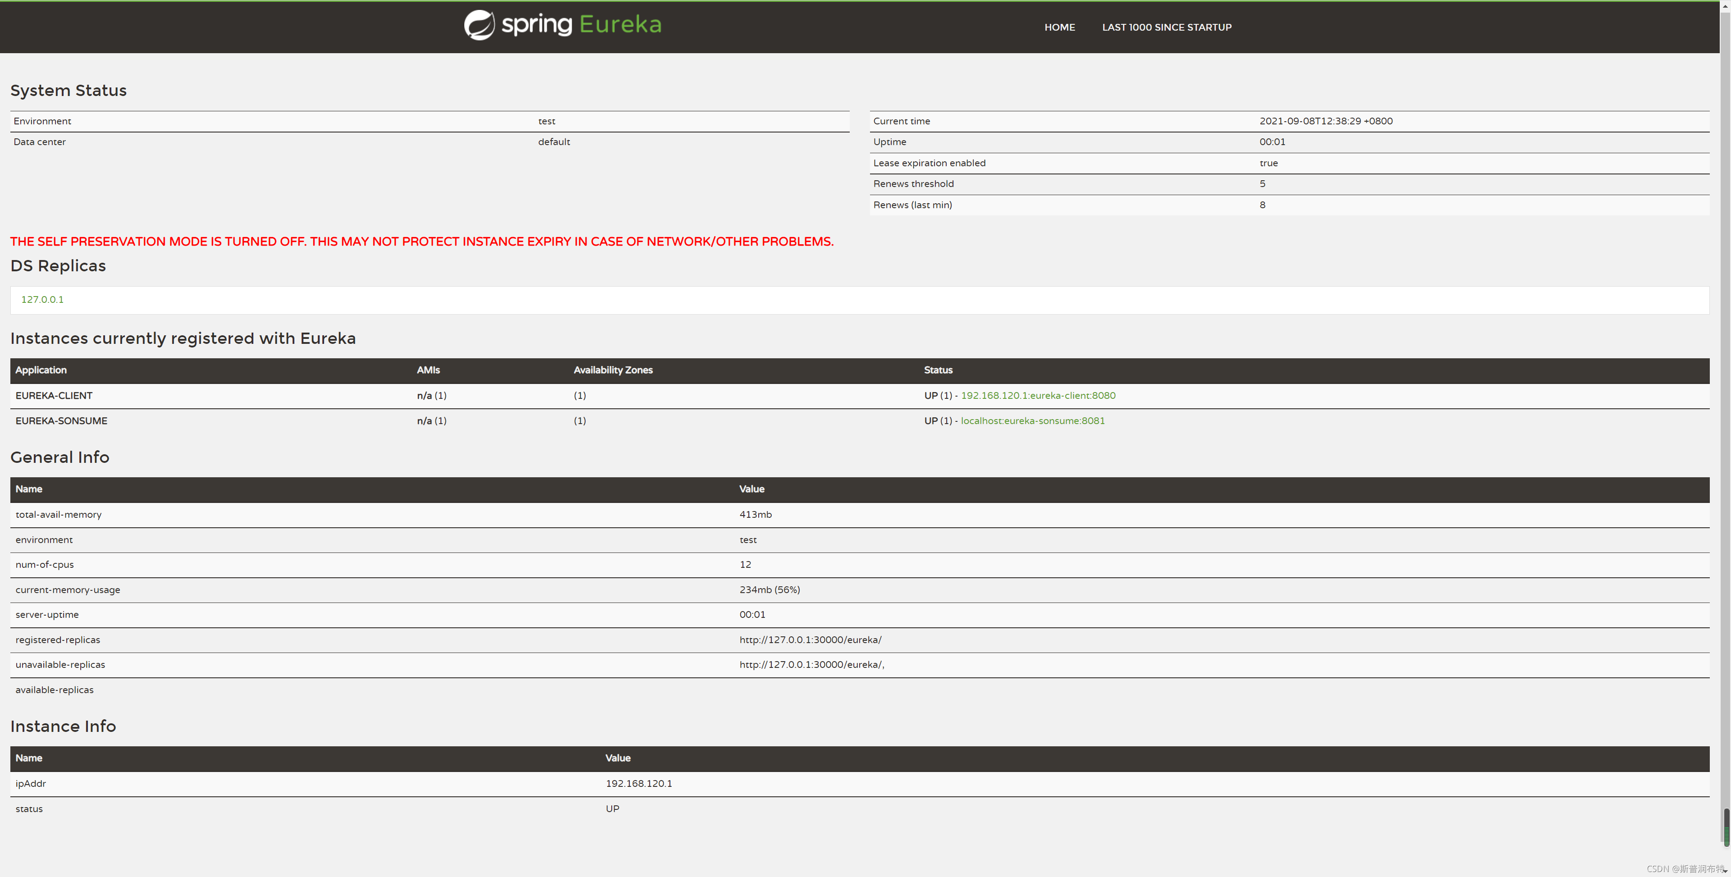Click the ipAddr row name
This screenshot has height=877, width=1731.
click(31, 784)
